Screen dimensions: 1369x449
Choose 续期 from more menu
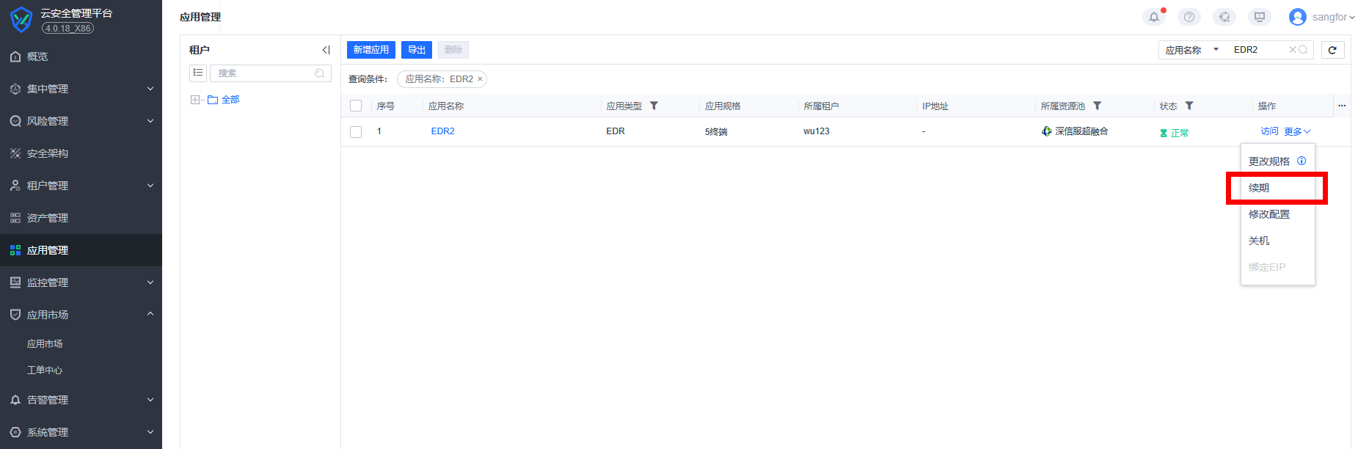(x=1277, y=188)
